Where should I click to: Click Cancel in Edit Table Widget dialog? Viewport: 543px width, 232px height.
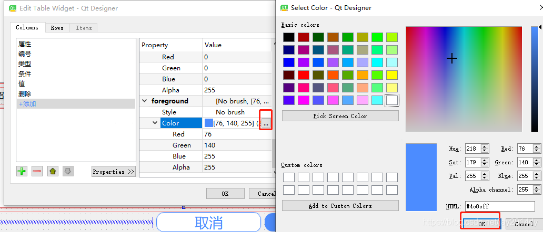262,194
